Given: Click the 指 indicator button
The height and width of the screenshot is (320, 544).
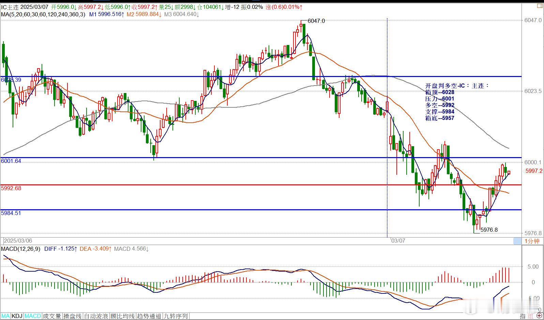Looking at the screenshot, I should pos(523,316).
